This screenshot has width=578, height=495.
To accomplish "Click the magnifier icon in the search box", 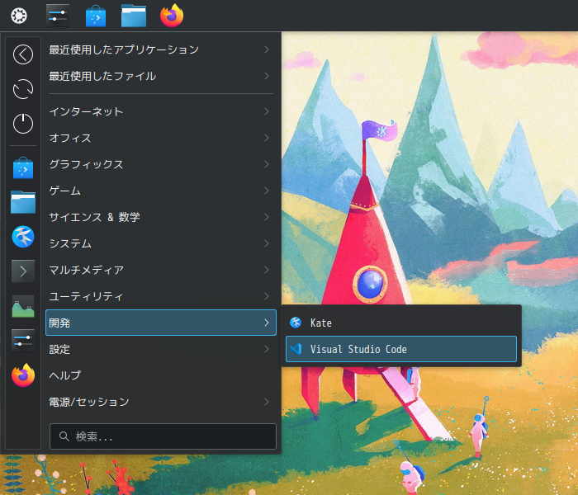I will click(x=64, y=436).
